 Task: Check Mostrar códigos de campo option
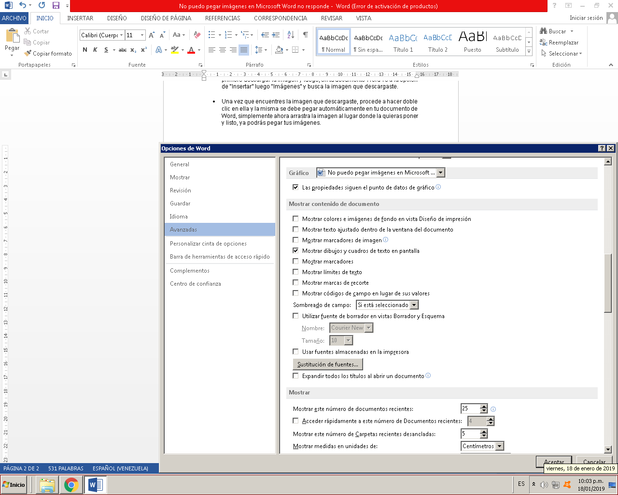(x=295, y=293)
